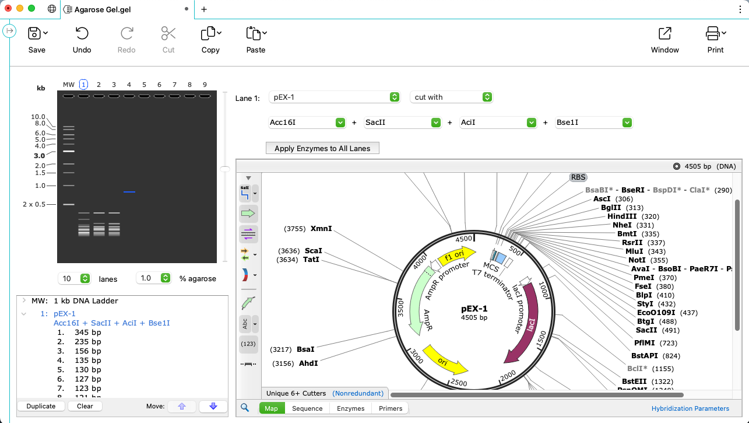Open the Bse1I enzyme dropdown
This screenshot has height=423, width=749.
click(x=626, y=123)
